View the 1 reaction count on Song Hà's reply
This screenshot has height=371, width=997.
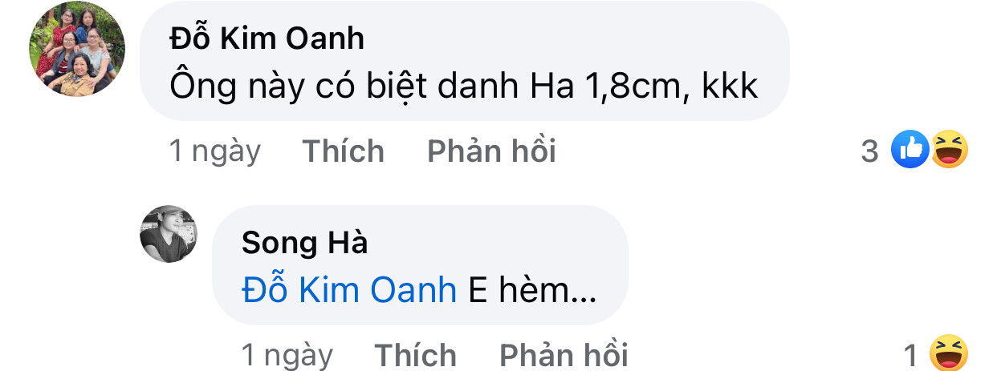(x=910, y=355)
